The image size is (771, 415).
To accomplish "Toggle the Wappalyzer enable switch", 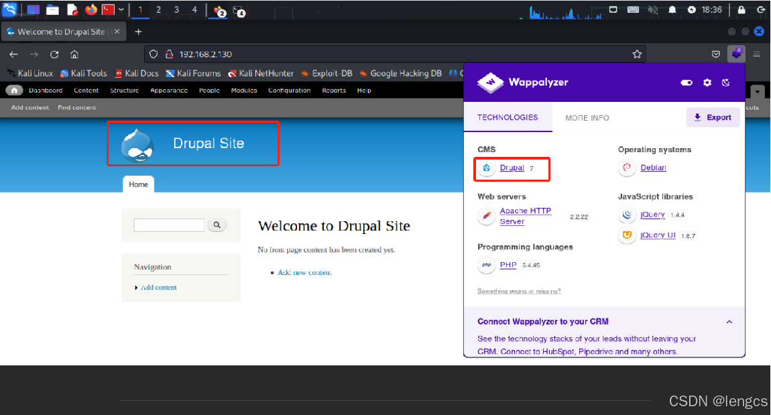I will click(687, 82).
